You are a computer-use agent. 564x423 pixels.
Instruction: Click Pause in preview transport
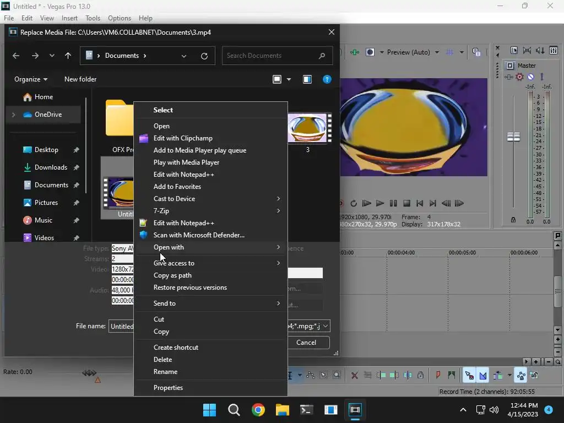tap(393, 203)
